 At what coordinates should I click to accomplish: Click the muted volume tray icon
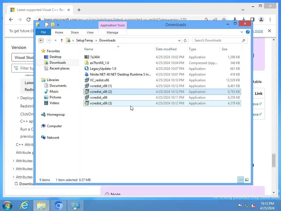(253, 206)
